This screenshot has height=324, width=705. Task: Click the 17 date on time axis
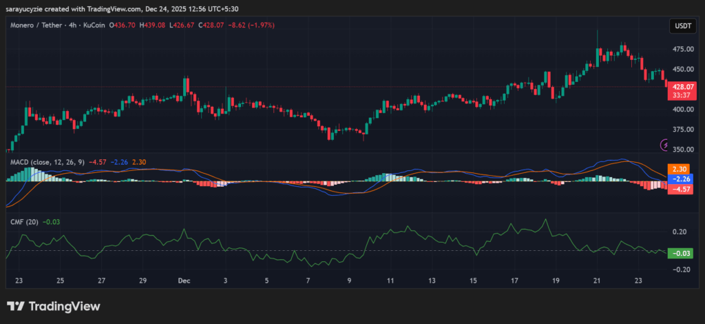(514, 281)
